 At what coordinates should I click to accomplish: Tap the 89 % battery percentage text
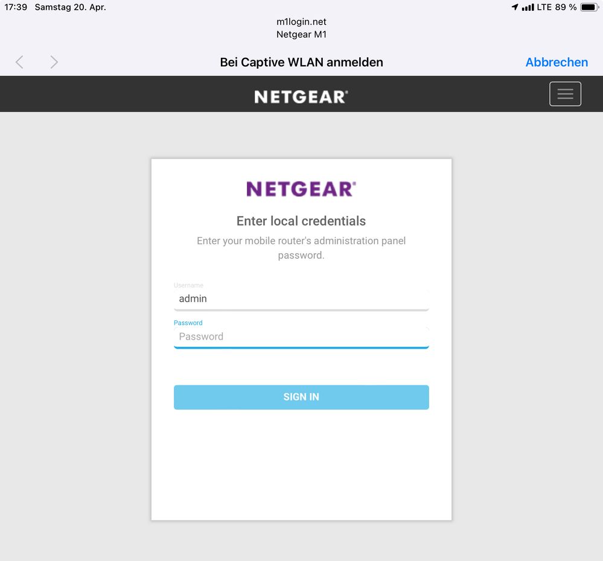(566, 7)
